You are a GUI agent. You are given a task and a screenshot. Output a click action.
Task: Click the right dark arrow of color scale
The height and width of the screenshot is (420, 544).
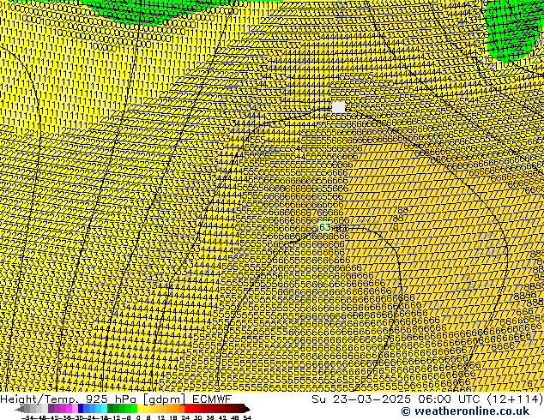click(247, 409)
